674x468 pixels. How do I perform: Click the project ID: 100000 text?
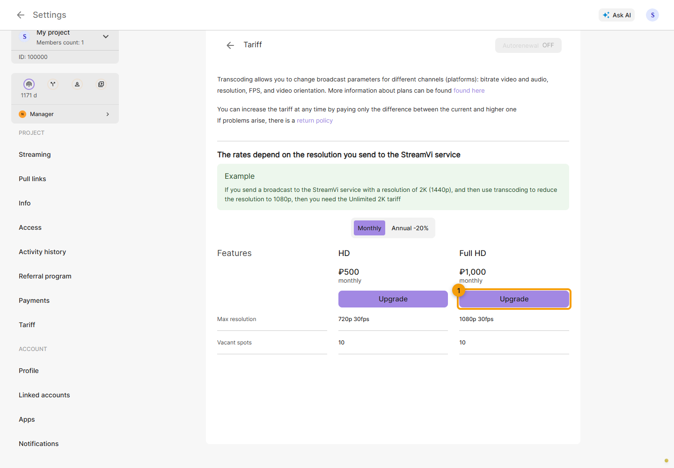coord(33,57)
